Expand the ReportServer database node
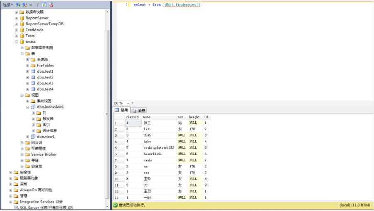374x211 pixels. point(16,18)
